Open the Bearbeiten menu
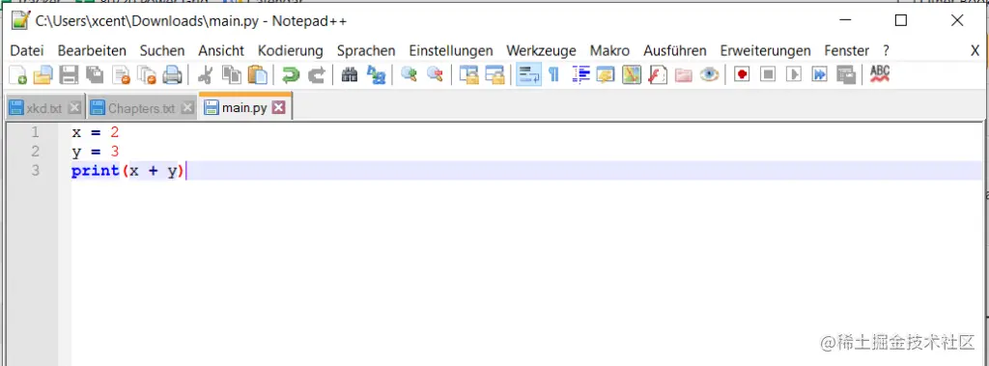Screen dimensions: 989x366 click(92, 50)
